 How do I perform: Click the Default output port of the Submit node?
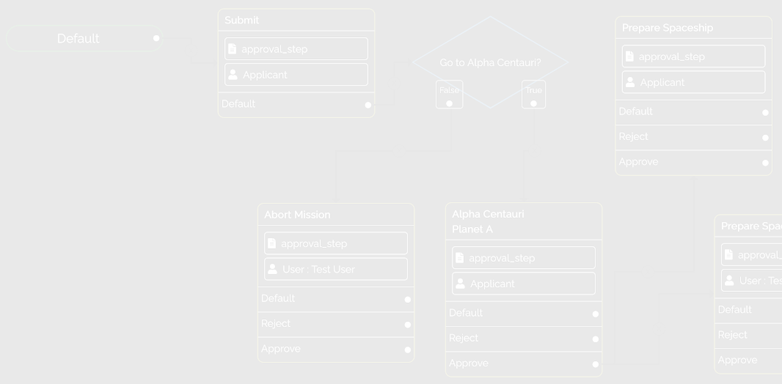click(x=368, y=105)
